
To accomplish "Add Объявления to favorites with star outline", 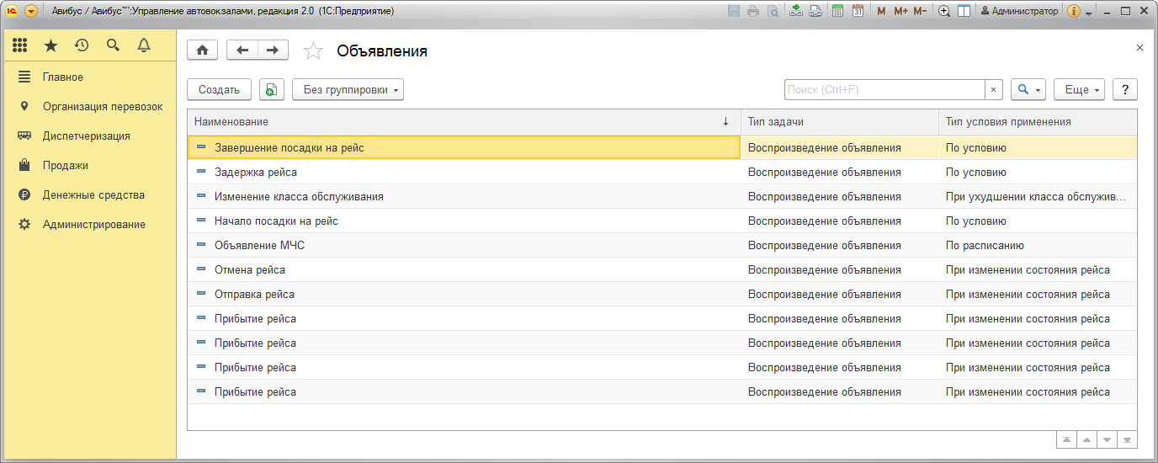I will click(313, 51).
